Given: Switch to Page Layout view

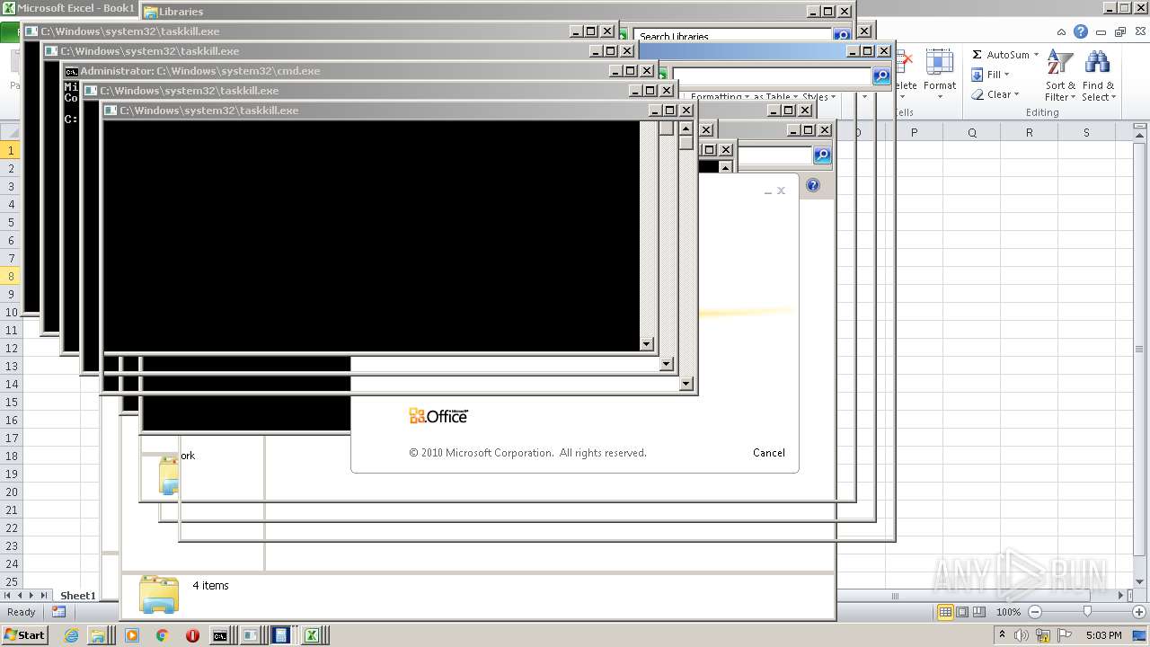Looking at the screenshot, I should pos(962,612).
